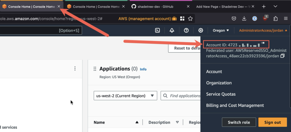Open Firefox downloads arrow icon
Viewport: 291px width, 132px height.
(244, 19)
